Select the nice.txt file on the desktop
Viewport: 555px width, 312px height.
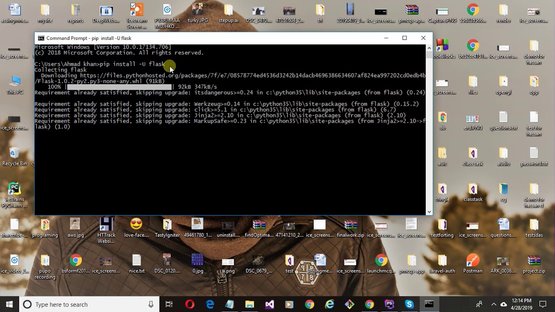point(137,264)
